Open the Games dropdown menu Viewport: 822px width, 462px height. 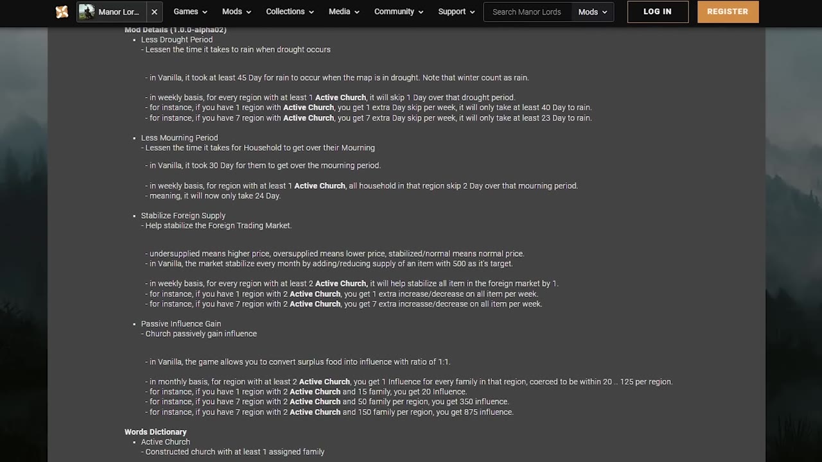190,12
